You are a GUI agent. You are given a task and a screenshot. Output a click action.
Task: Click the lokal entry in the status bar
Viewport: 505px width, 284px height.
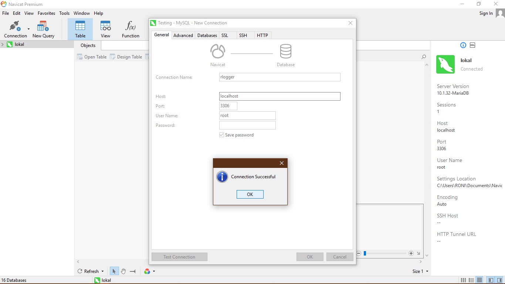(x=103, y=280)
